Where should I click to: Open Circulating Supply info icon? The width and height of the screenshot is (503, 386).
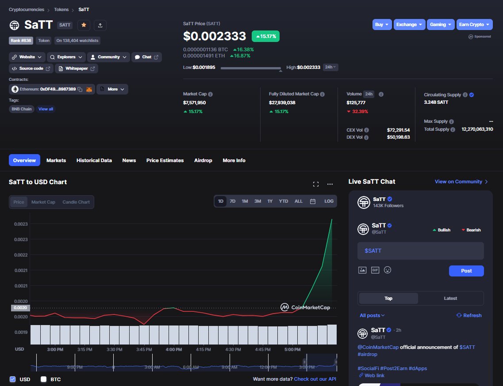coord(465,95)
